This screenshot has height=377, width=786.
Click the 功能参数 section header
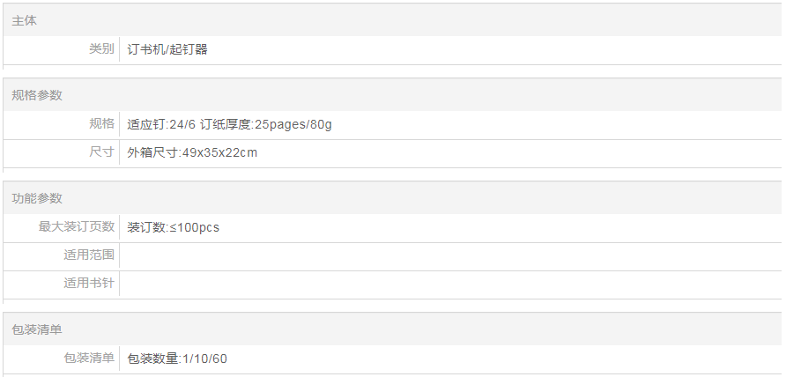(37, 198)
